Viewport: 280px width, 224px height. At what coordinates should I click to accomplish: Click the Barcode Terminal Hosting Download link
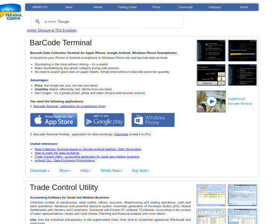point(121,134)
